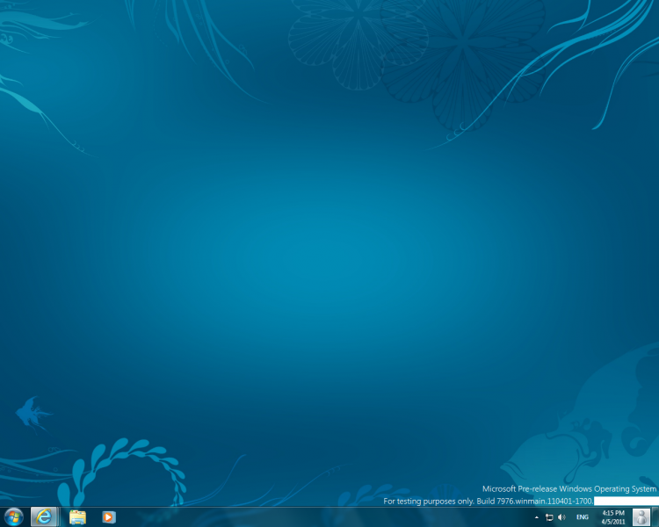
Task: Click the 4/5/2011 date in tray
Action: click(x=613, y=522)
